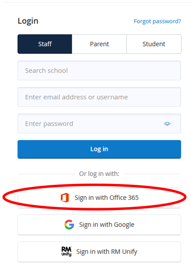Click the Google G logo icon
The image size is (191, 266).
click(69, 225)
